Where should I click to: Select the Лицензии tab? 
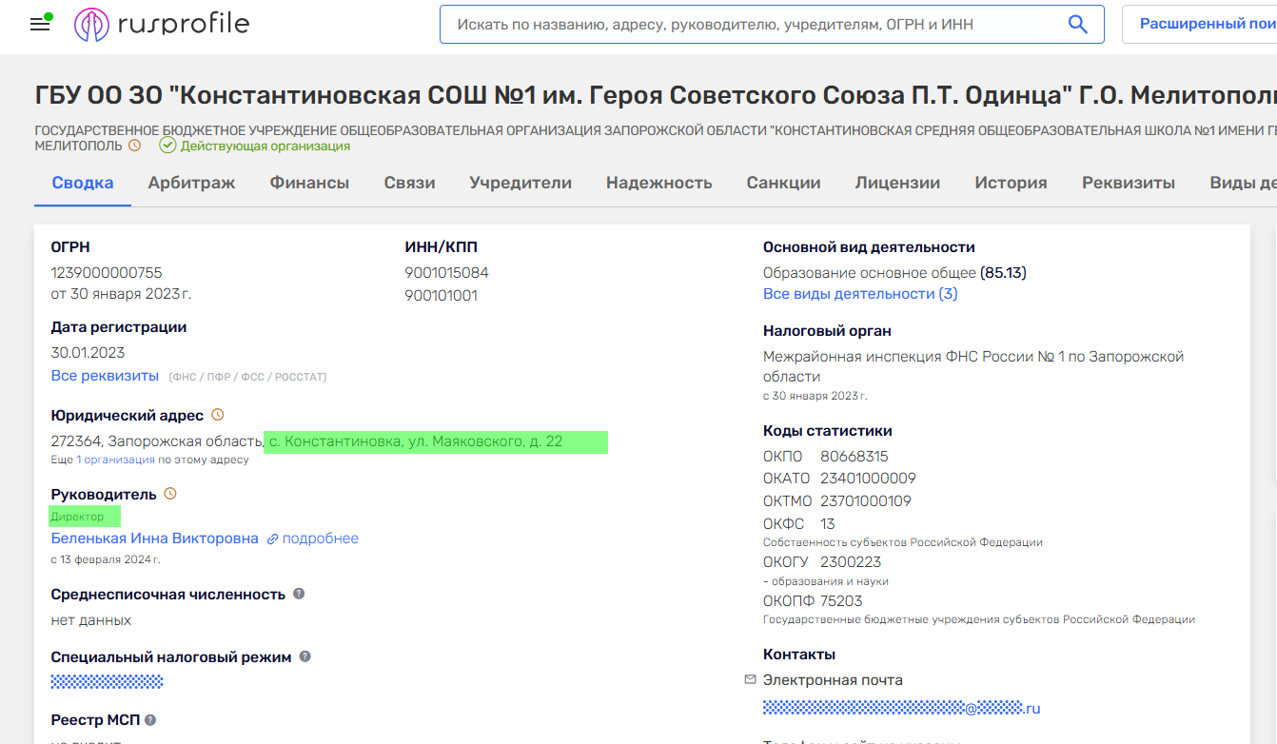pyautogui.click(x=897, y=183)
